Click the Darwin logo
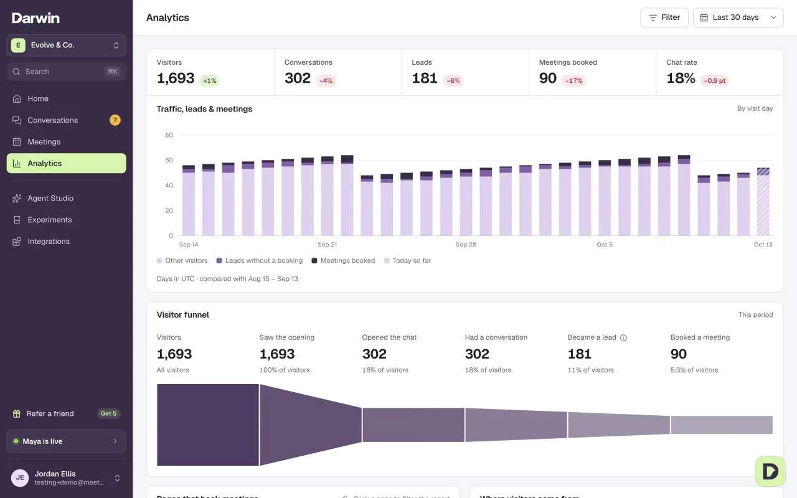 pos(35,18)
